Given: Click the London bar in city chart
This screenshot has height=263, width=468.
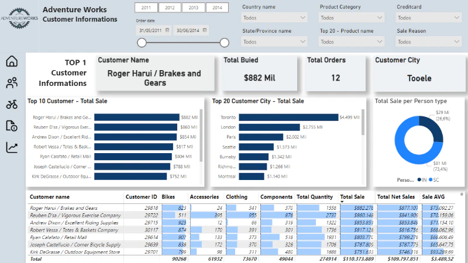Looking at the screenshot, I should pyautogui.click(x=269, y=127).
